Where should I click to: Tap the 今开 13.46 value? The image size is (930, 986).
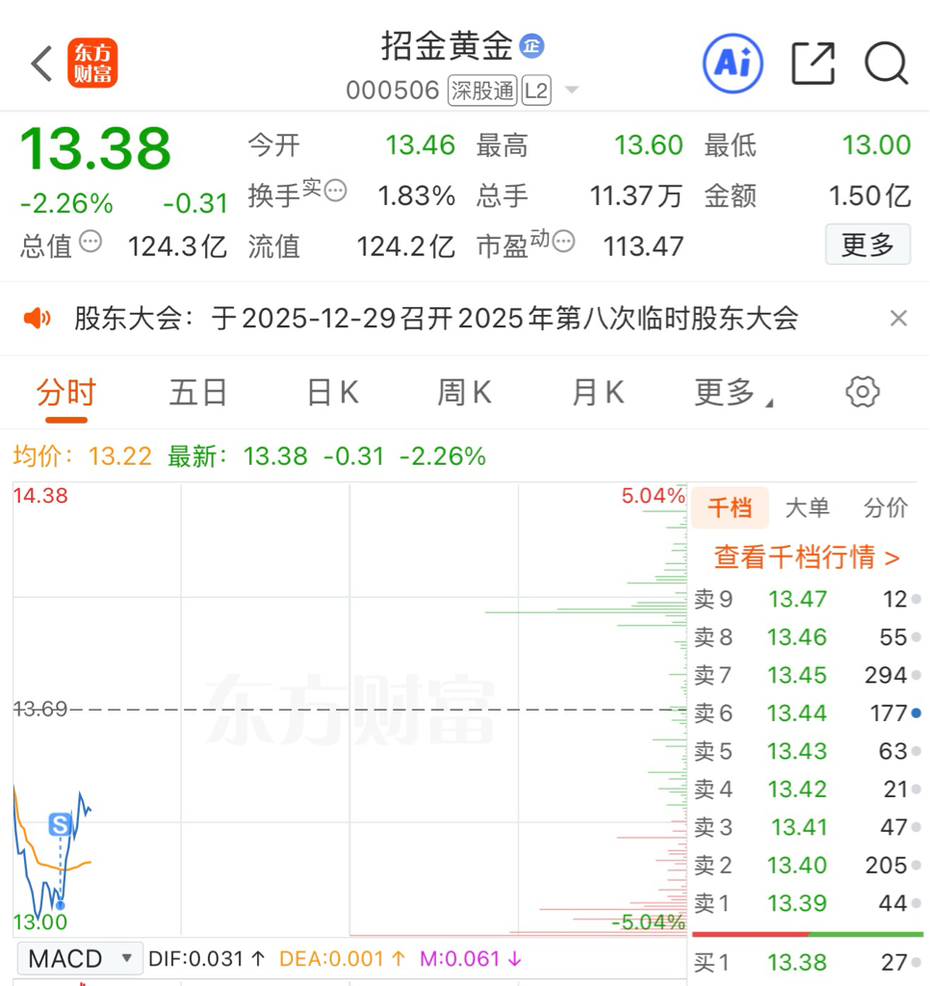420,145
